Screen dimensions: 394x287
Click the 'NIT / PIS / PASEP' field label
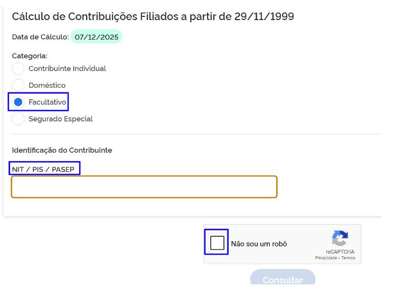coord(43,170)
